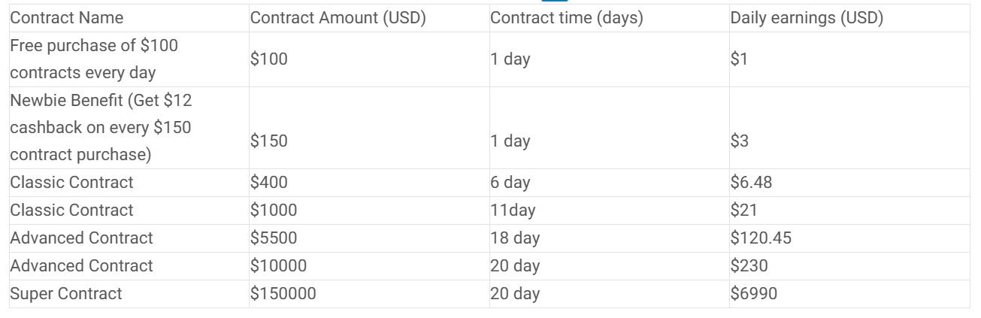The height and width of the screenshot is (318, 981).
Task: Select the $400 contract amount cell
Action: coord(269,182)
